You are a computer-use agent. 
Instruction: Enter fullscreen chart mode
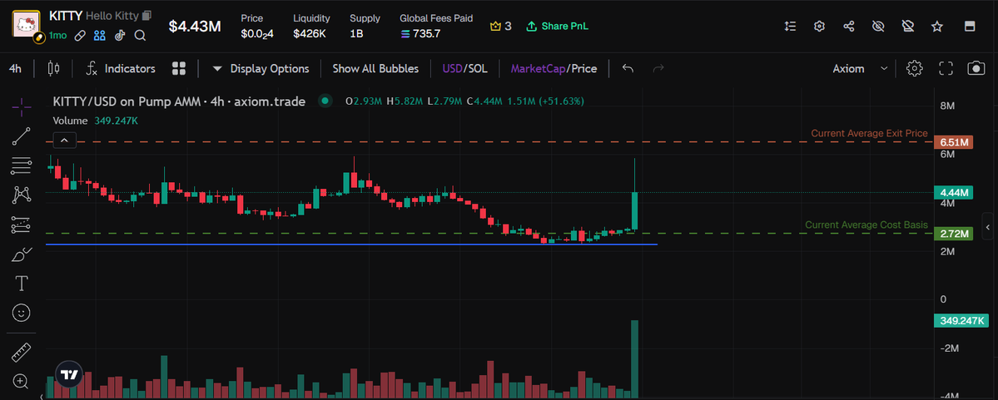946,69
